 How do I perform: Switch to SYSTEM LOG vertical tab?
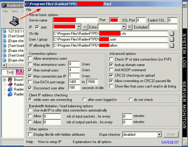tap(184, 51)
